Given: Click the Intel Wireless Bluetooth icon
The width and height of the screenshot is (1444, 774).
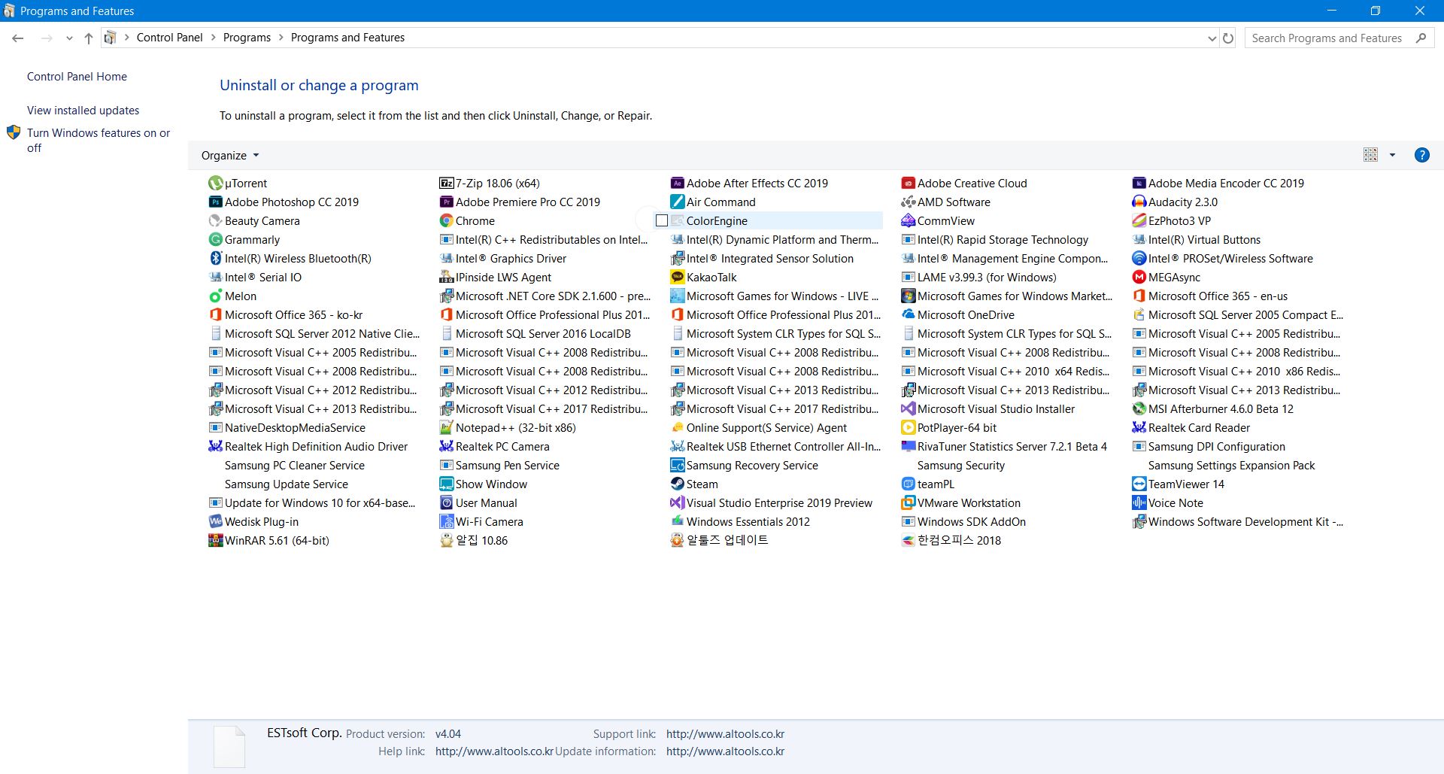Looking at the screenshot, I should click(216, 258).
